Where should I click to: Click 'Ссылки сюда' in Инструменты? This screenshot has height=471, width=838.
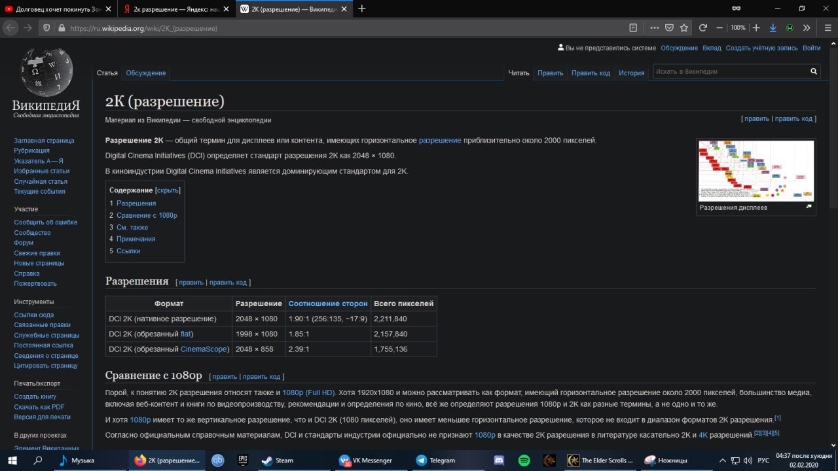(34, 315)
